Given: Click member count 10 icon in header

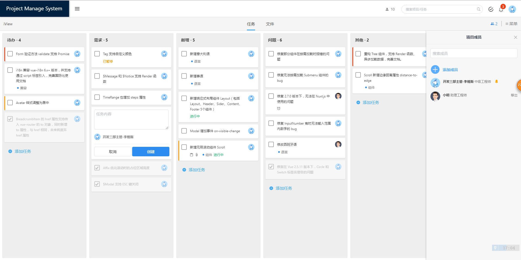Looking at the screenshot, I should (x=387, y=9).
